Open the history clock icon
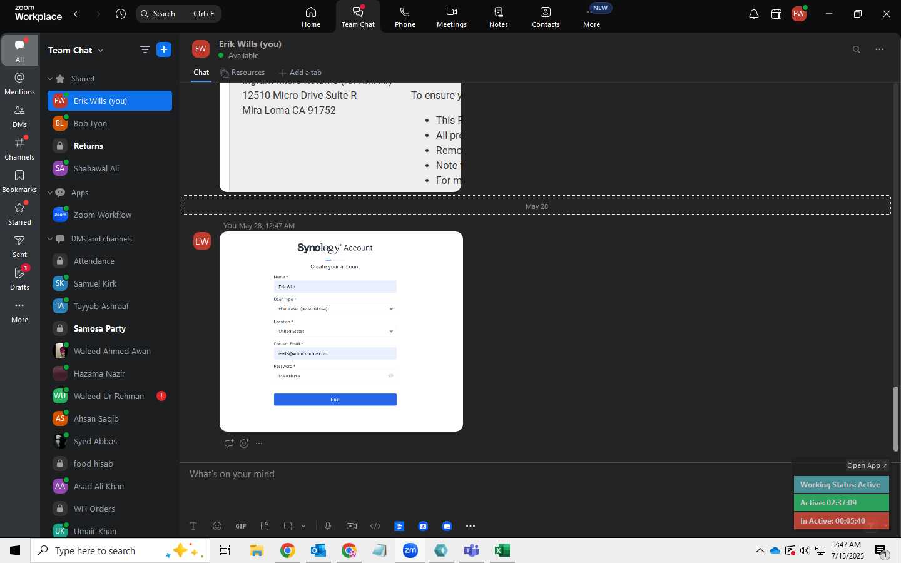The image size is (901, 563). point(121,14)
